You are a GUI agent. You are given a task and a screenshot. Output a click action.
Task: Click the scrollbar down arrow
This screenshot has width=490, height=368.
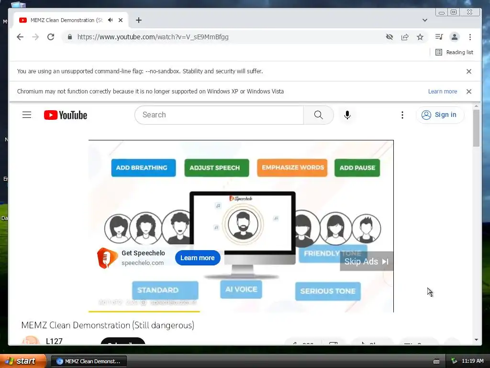coord(476,340)
